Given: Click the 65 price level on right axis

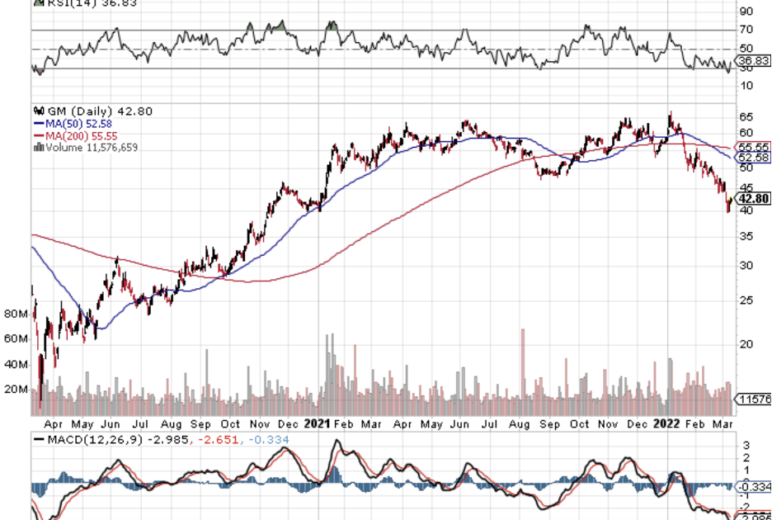Looking at the screenshot, I should (746, 116).
